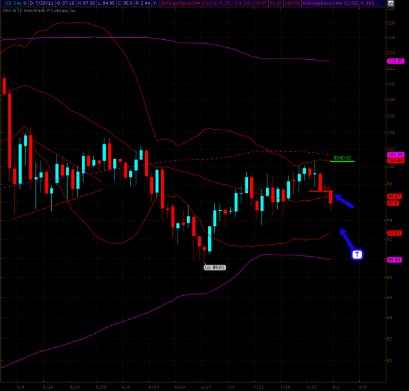Screen dimensions: 409x391
Task: Click the magenta 112.95 price bubble
Action: coord(396,61)
